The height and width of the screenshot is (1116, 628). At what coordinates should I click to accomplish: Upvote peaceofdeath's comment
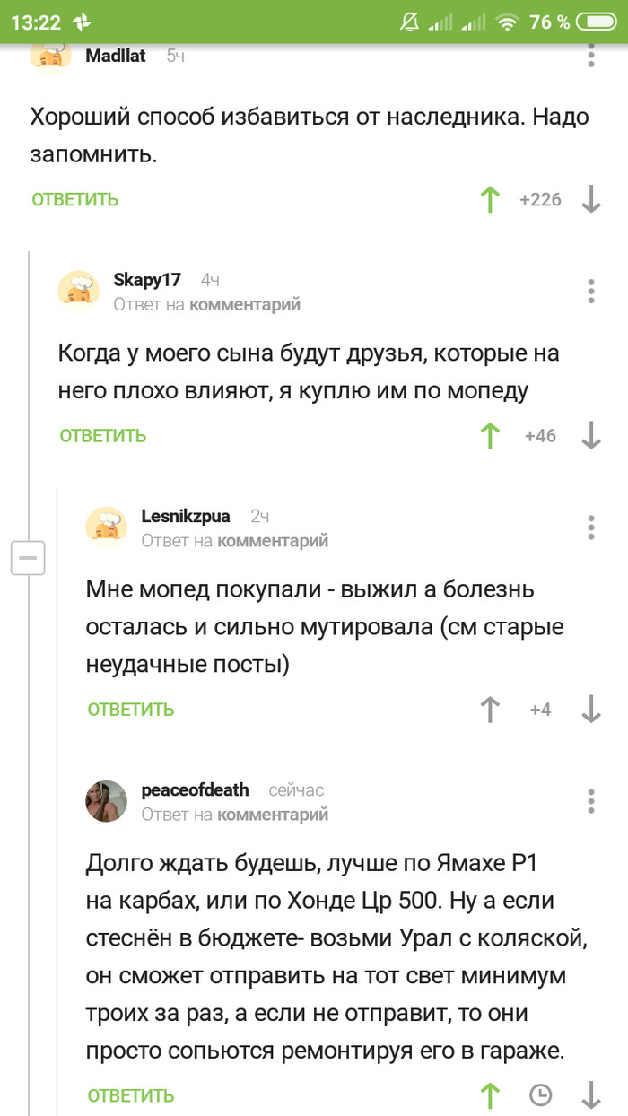[490, 1095]
